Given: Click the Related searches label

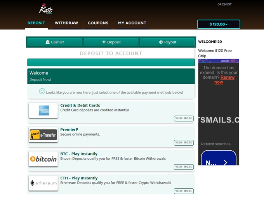Looking at the screenshot, I should click(215, 144).
